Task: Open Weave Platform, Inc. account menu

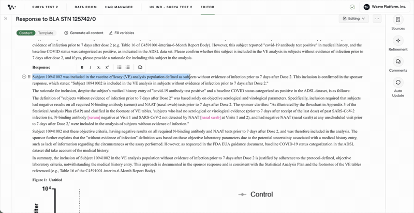Action: [x=385, y=7]
